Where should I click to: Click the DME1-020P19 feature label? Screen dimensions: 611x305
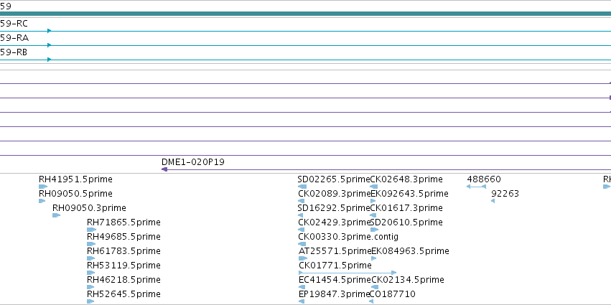[193, 162]
